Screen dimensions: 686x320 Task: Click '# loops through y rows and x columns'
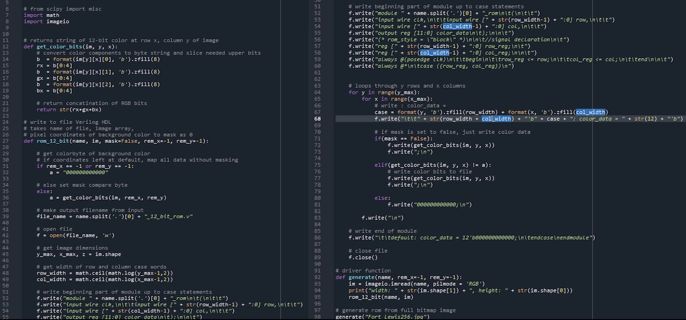click(x=407, y=86)
